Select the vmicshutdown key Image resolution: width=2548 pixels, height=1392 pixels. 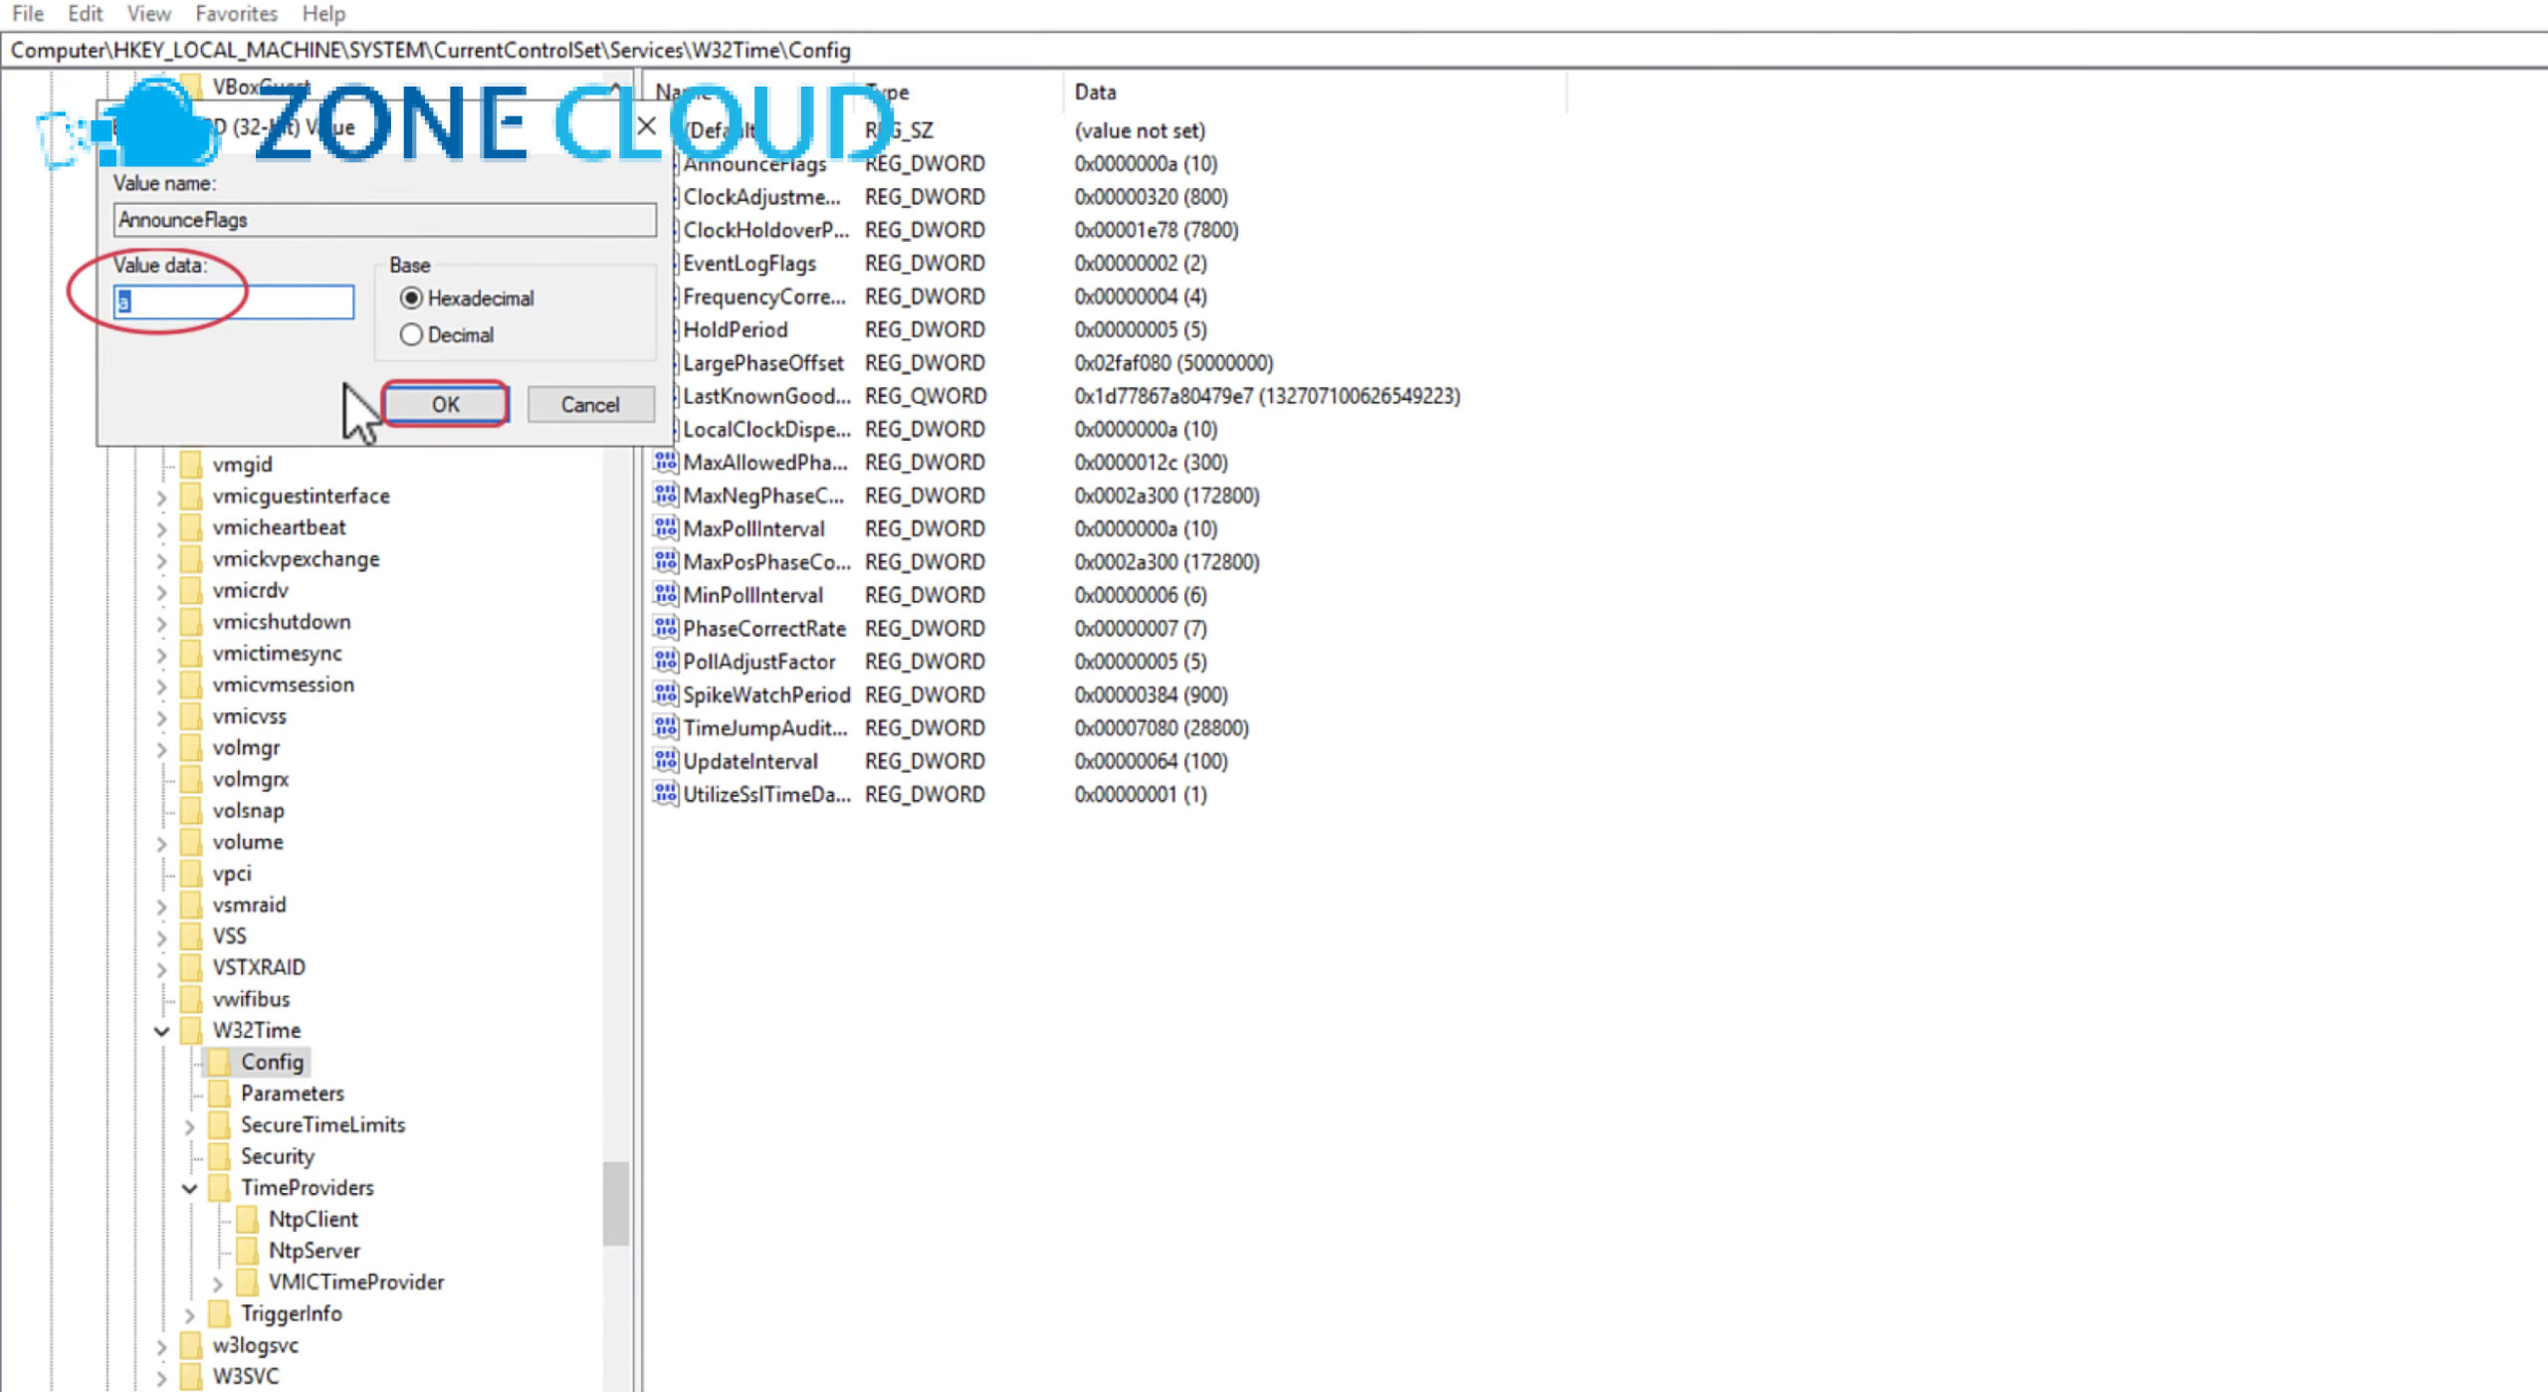(x=282, y=622)
